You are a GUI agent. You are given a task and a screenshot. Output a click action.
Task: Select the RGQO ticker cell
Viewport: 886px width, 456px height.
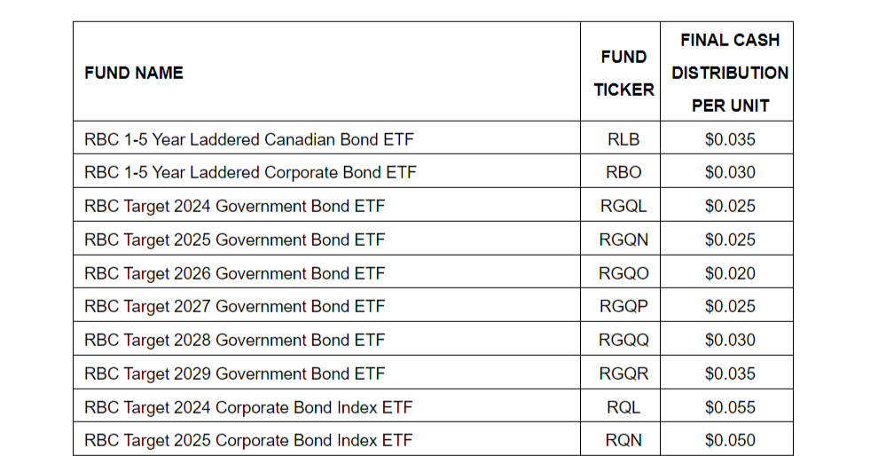623,273
